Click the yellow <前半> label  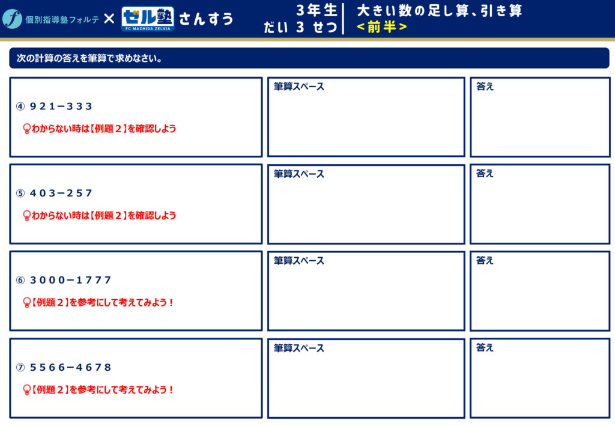pos(381,27)
